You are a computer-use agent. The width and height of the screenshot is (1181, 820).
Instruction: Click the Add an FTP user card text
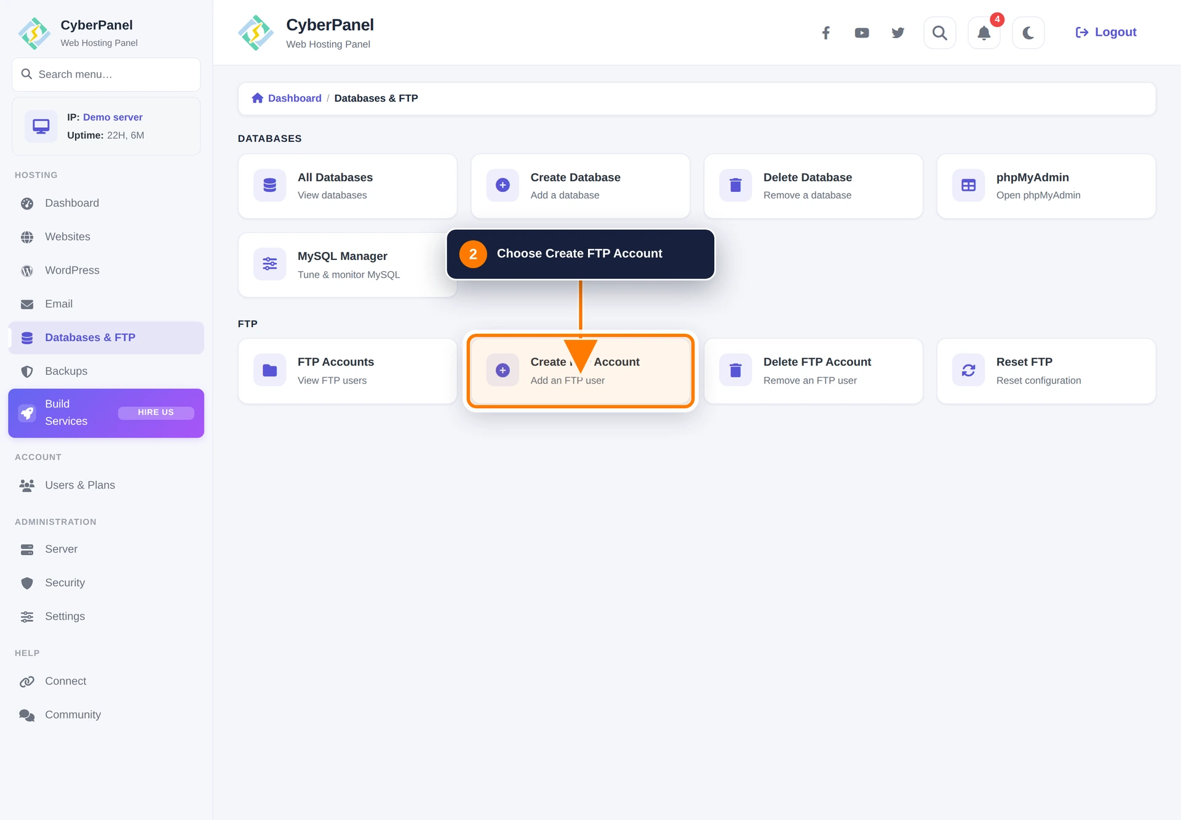[568, 380]
